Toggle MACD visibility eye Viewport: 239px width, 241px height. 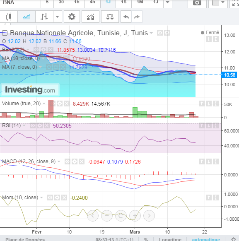tap(68, 161)
